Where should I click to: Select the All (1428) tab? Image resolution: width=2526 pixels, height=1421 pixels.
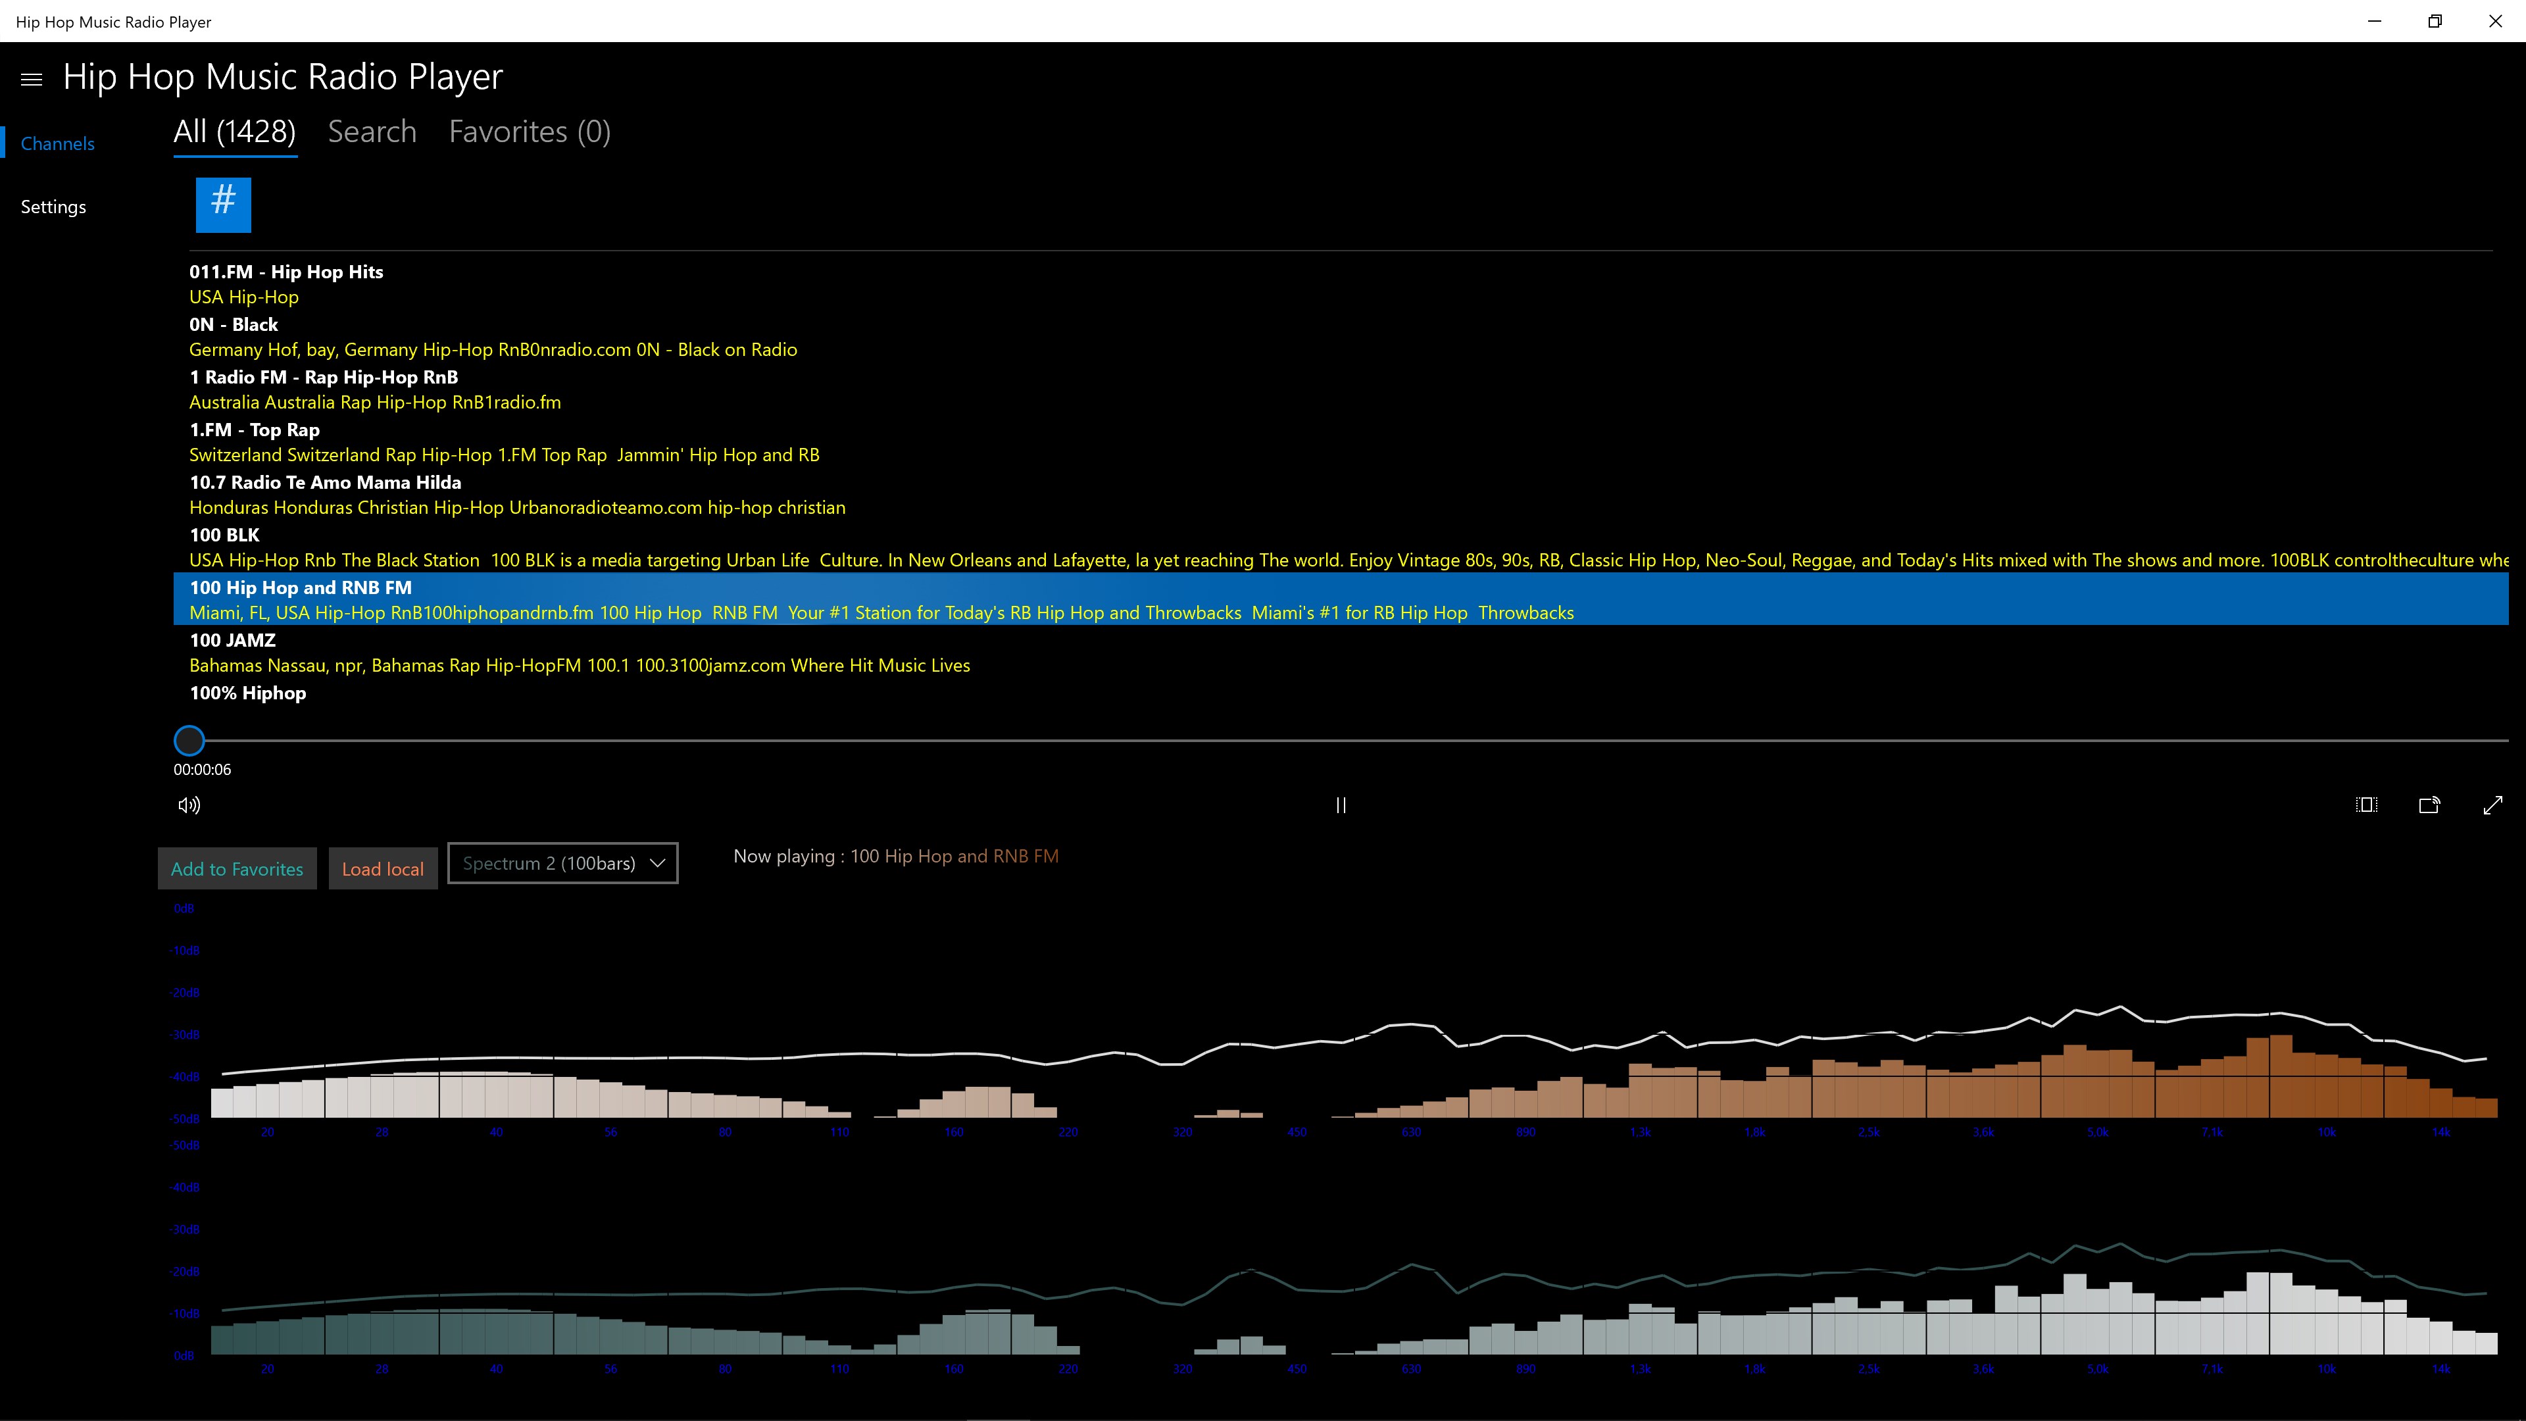coord(234,132)
